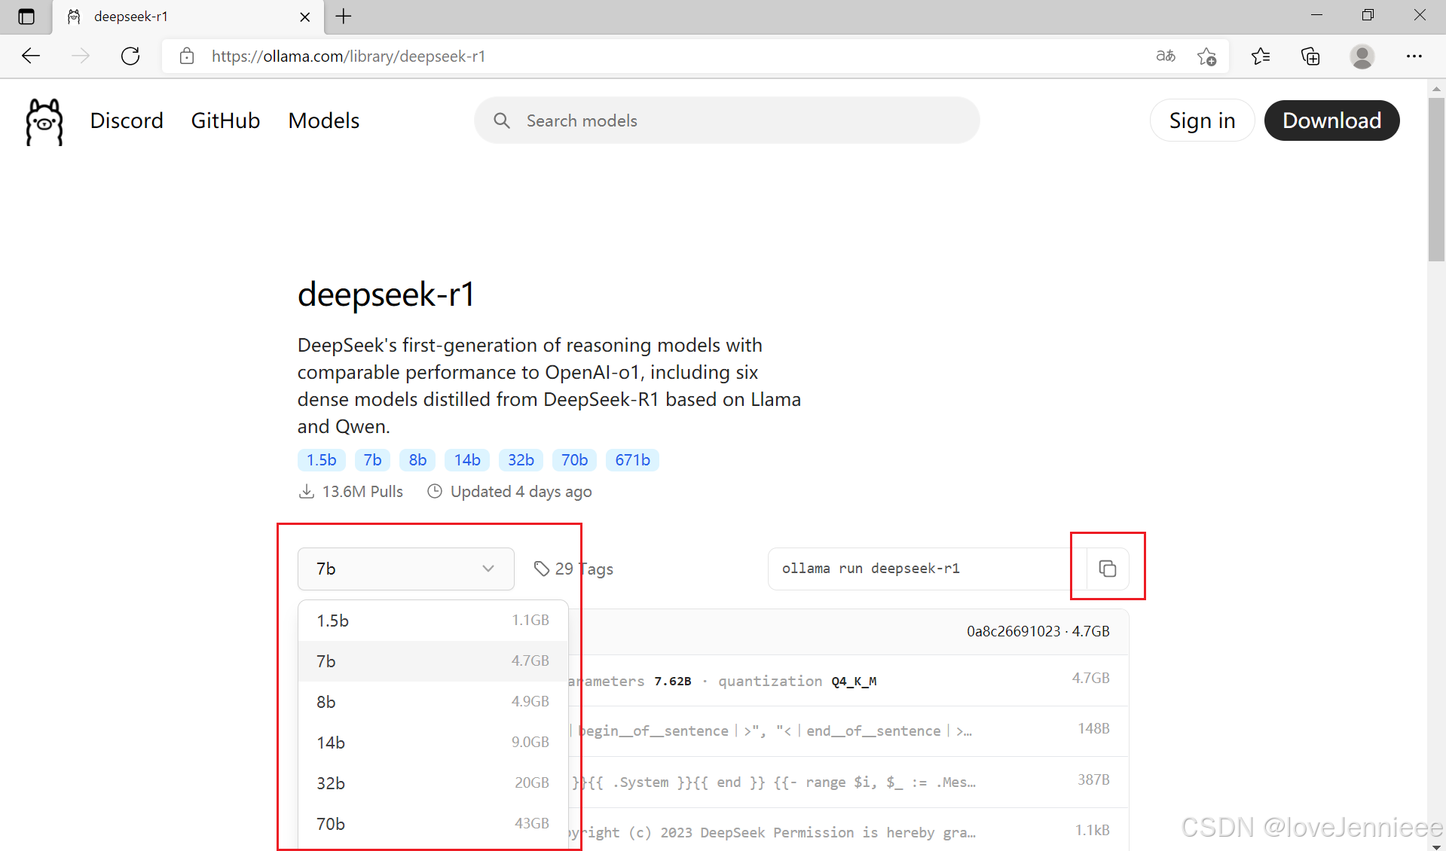The height and width of the screenshot is (851, 1446).
Task: Select 1.5b from the size list
Action: tap(433, 621)
